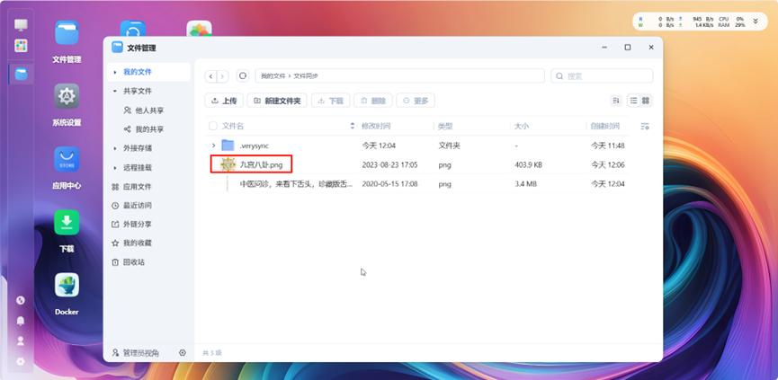Switch to list view layout
The width and height of the screenshot is (778, 380).
click(633, 101)
